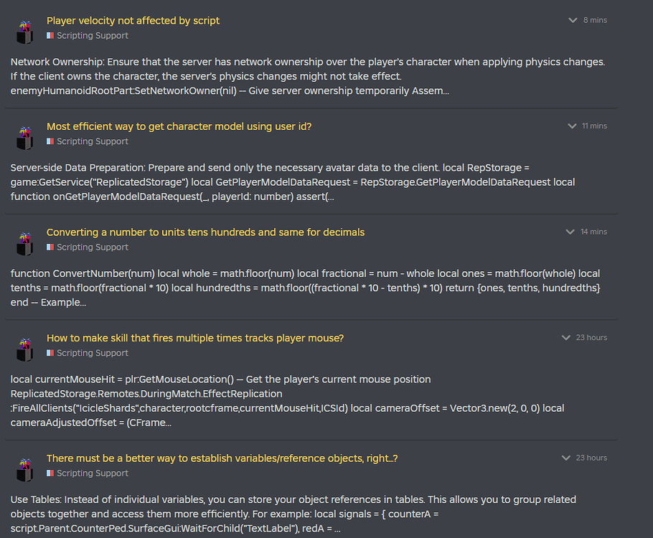Select the Scripting Support label on the third topic
The image size is (653, 538).
click(92, 247)
